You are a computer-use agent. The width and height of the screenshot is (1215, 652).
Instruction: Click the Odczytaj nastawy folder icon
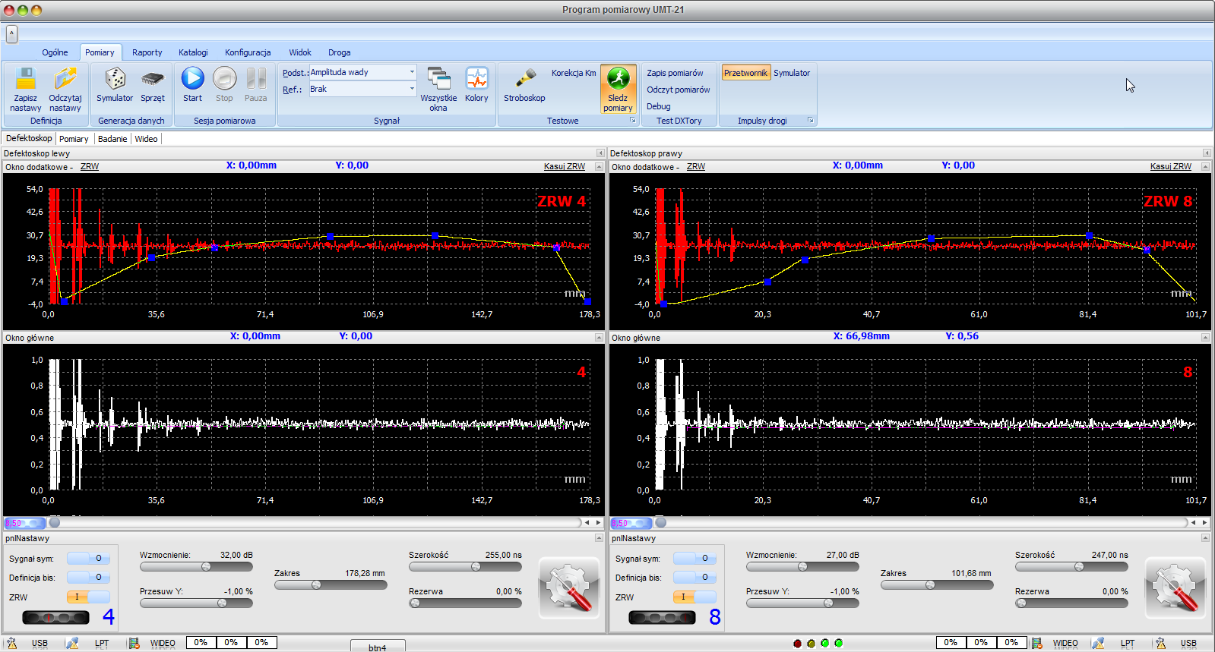[x=65, y=80]
